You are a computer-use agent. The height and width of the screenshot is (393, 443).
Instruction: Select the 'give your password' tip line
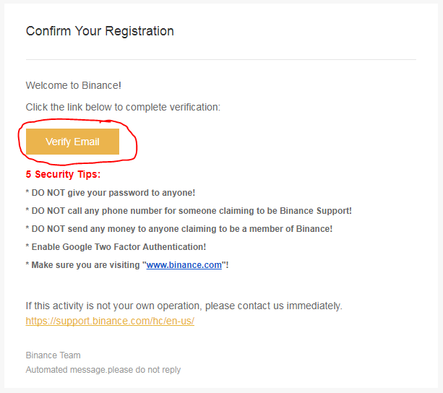(x=111, y=193)
